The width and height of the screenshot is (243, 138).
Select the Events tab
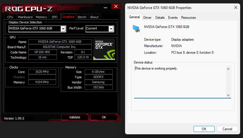(x=173, y=18)
